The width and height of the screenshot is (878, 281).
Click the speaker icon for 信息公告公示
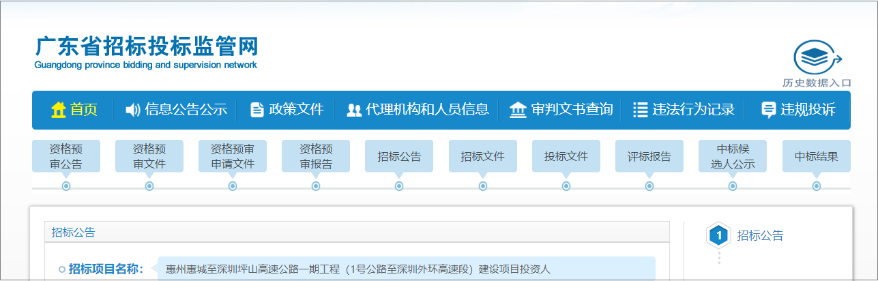pos(132,110)
